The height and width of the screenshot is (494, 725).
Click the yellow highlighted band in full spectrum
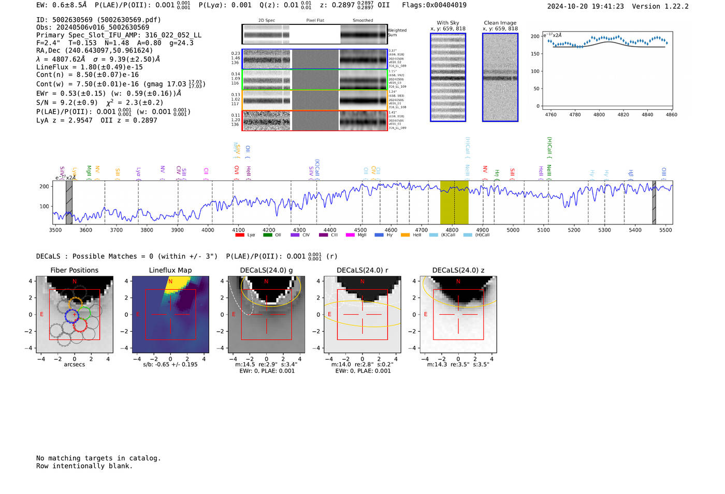pos(454,202)
